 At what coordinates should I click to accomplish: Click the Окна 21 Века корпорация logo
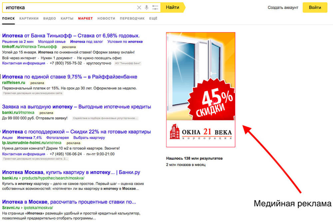200,132
